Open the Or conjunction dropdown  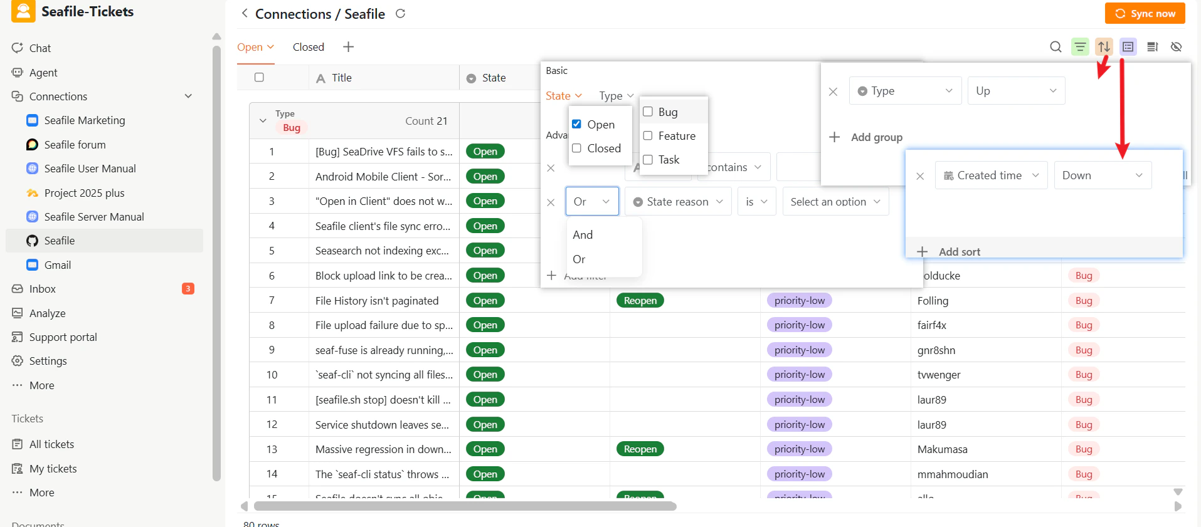click(592, 202)
